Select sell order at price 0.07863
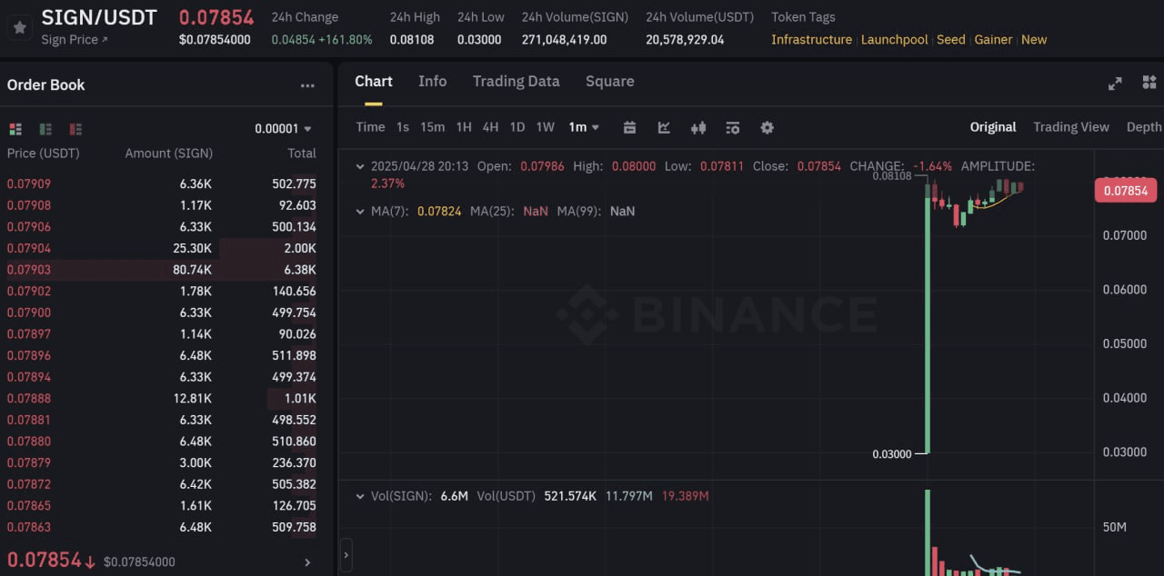 click(x=162, y=527)
